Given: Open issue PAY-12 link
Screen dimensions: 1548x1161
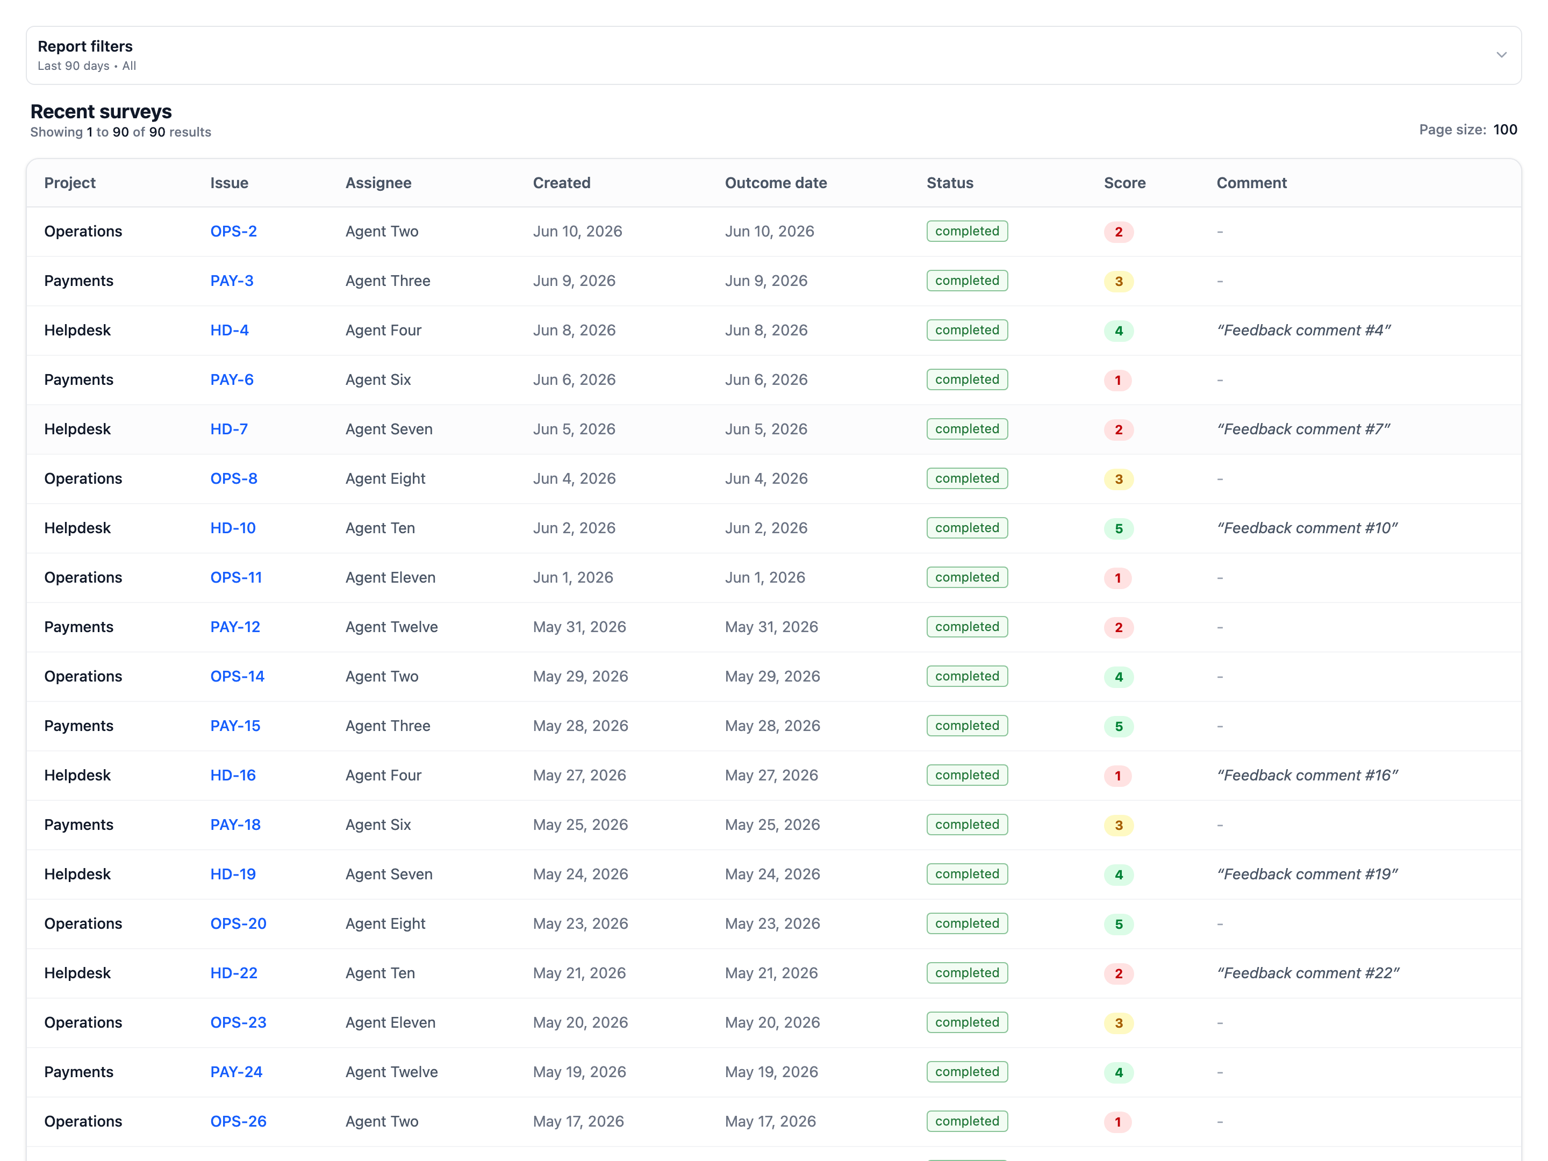Looking at the screenshot, I should click(x=235, y=627).
